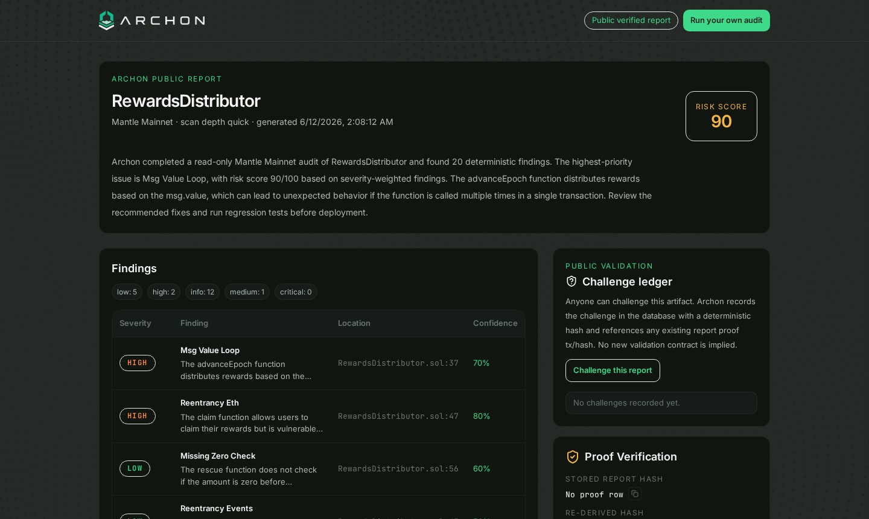Click the Finding column header
The width and height of the screenshot is (869, 519).
tap(194, 323)
